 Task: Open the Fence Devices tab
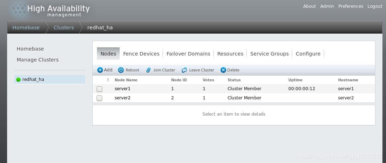[x=141, y=54]
